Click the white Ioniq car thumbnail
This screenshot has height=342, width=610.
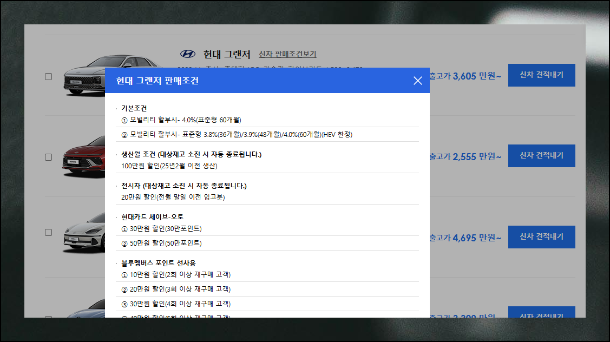coord(84,232)
